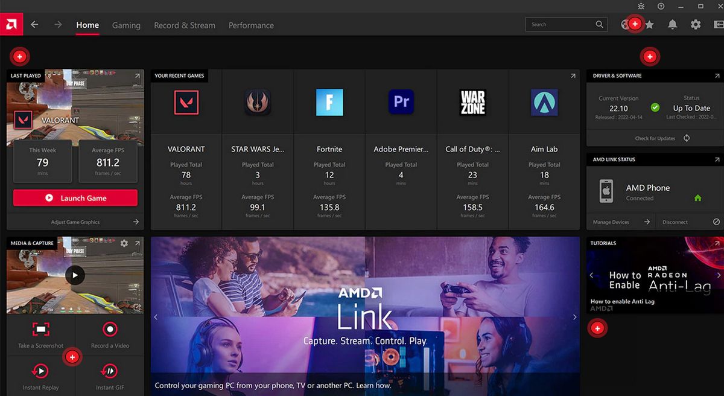Viewport: 724px width, 396px height.
Task: Expand the Driver & Software panel
Action: coord(717,76)
